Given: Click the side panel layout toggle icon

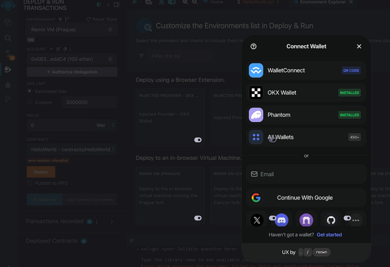Looking at the screenshot, I should [x=116, y=5].
